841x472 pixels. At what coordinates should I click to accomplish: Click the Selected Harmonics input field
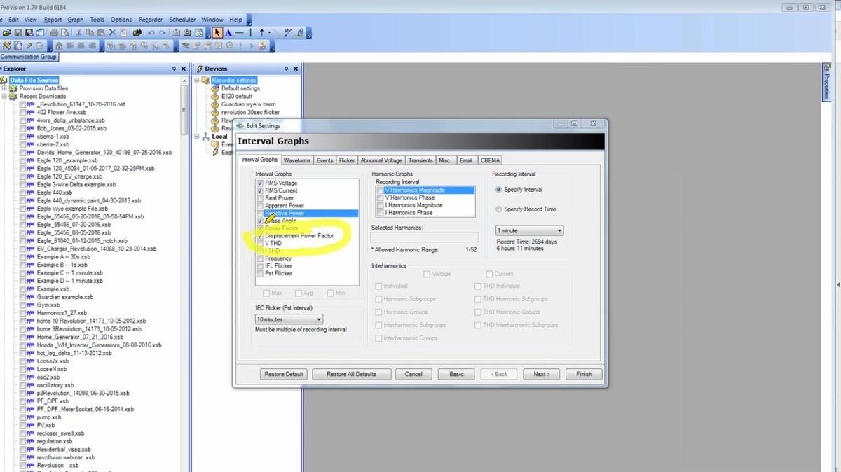pos(424,238)
